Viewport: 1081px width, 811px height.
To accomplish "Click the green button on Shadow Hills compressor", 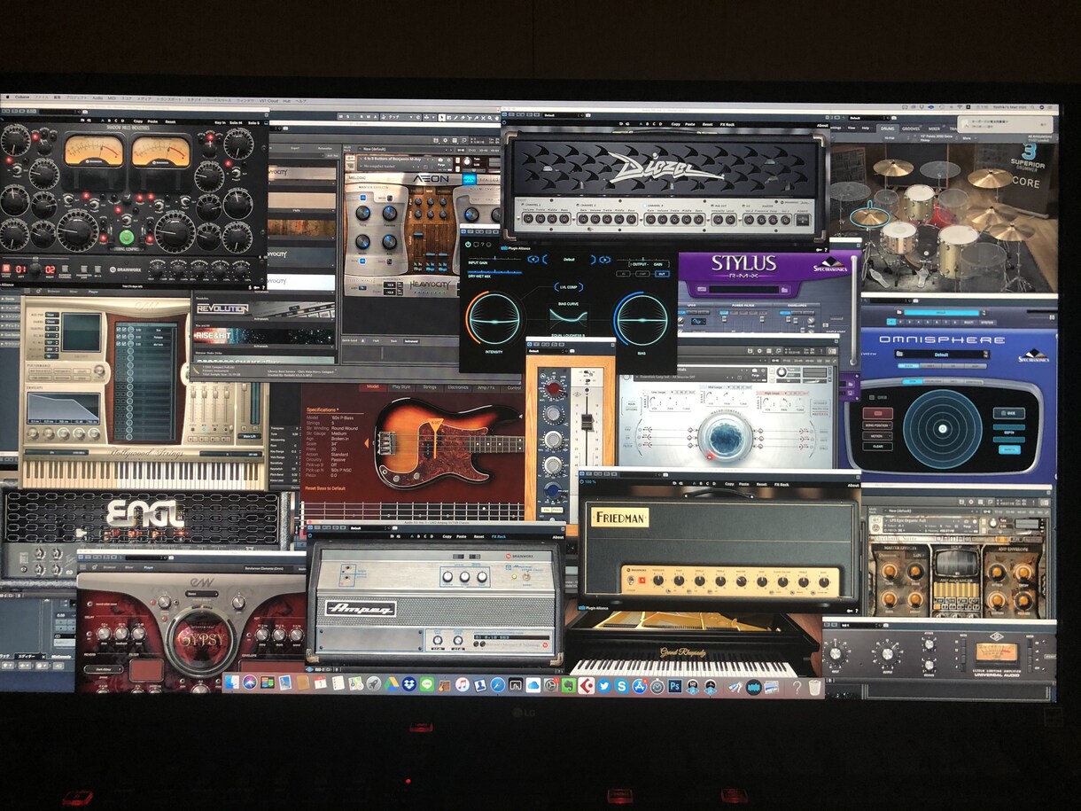I will tap(127, 237).
